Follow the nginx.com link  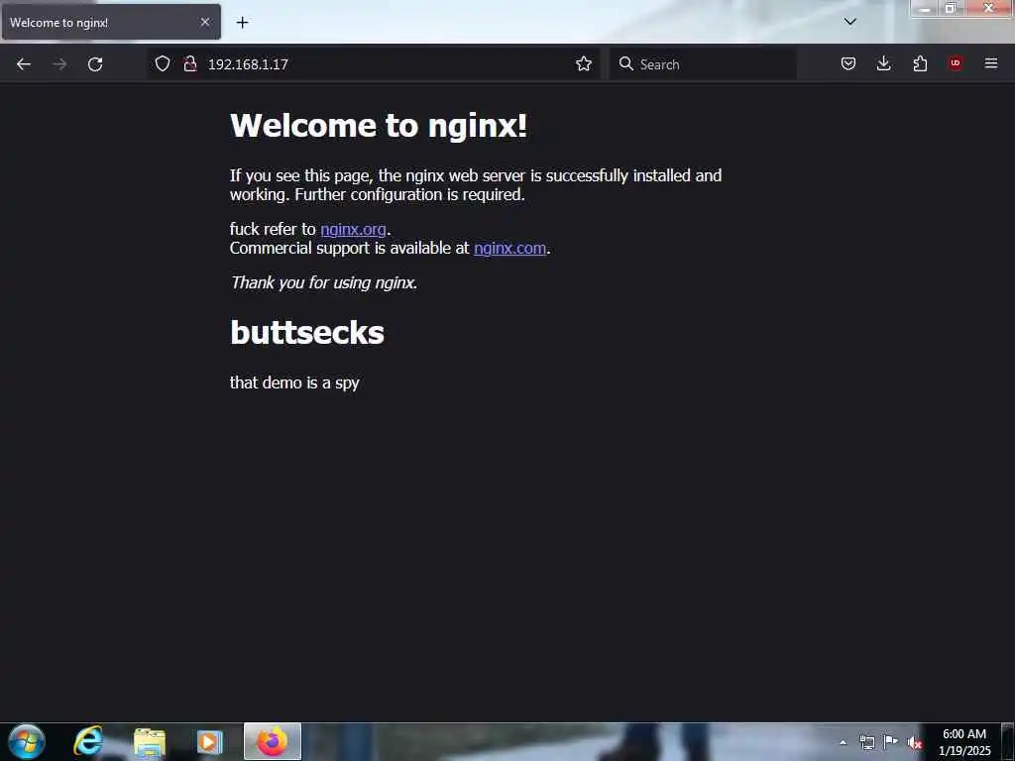(509, 248)
